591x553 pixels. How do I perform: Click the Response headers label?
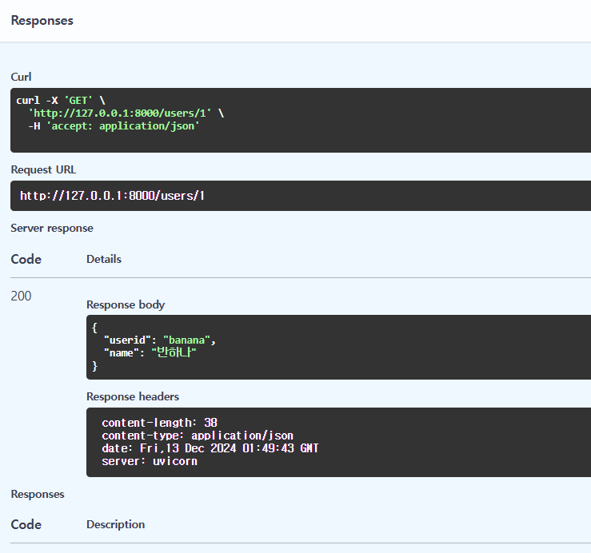(133, 396)
